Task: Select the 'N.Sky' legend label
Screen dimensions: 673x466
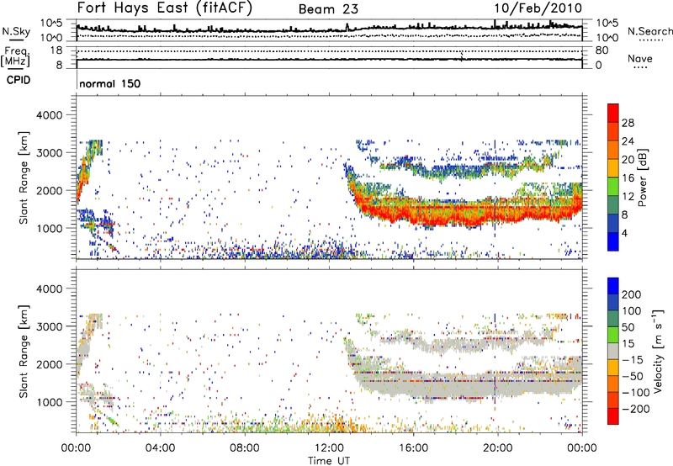Action: [16, 31]
